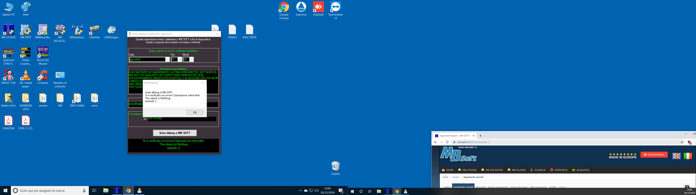
Task: Open the SCARICA menu item on the website
Action: (x=538, y=170)
